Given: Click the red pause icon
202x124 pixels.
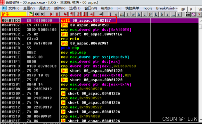Looking at the screenshot, I should 57,14.
